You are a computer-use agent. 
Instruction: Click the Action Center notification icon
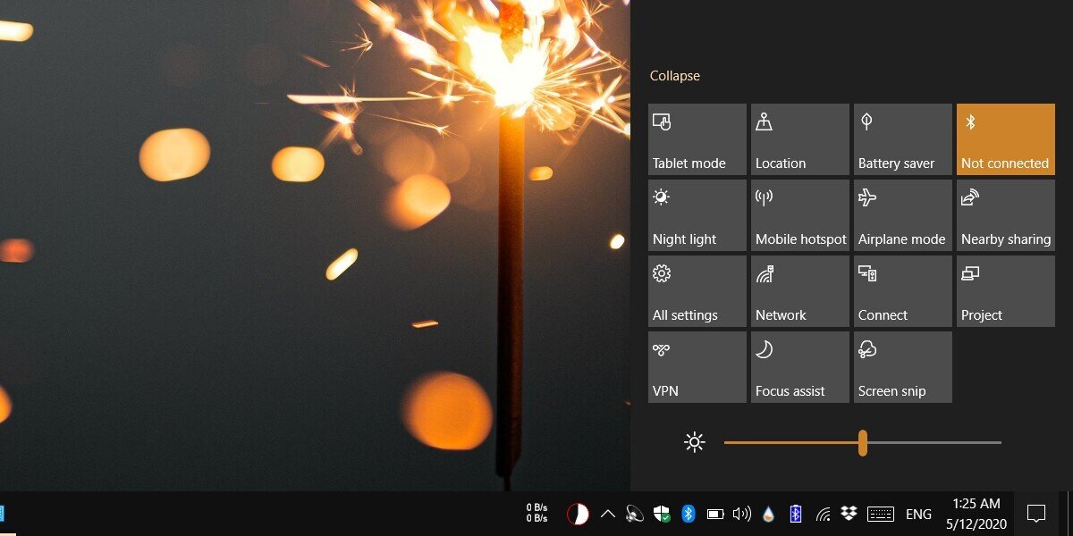1036,514
